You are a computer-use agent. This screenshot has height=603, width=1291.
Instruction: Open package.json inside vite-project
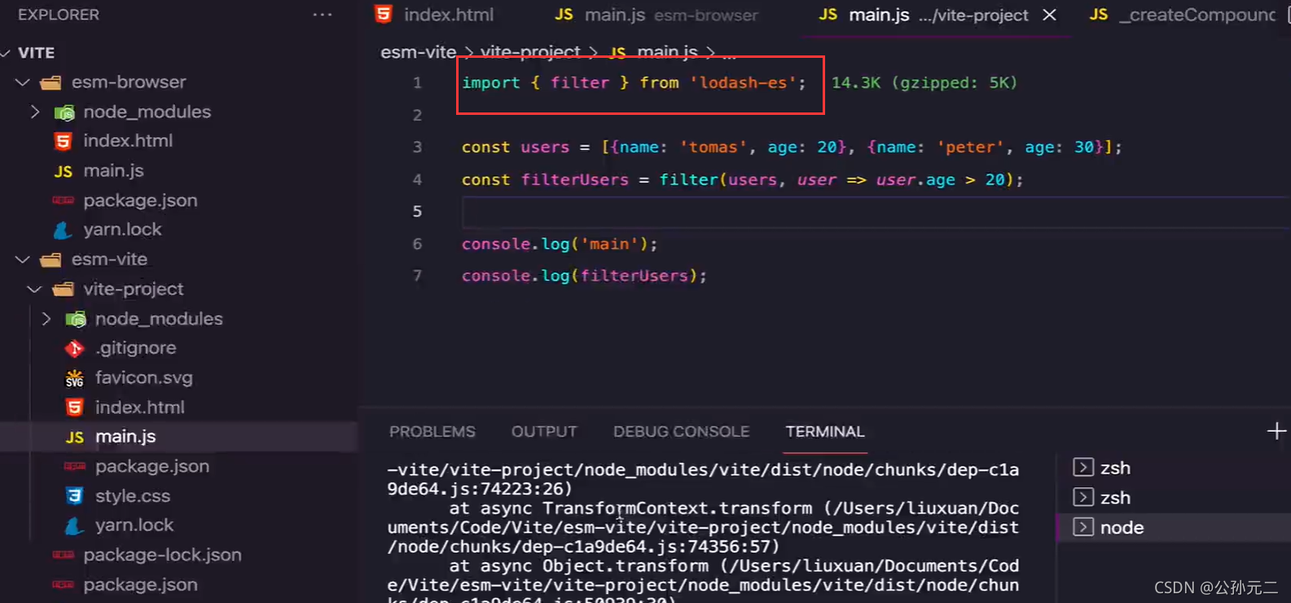[151, 466]
